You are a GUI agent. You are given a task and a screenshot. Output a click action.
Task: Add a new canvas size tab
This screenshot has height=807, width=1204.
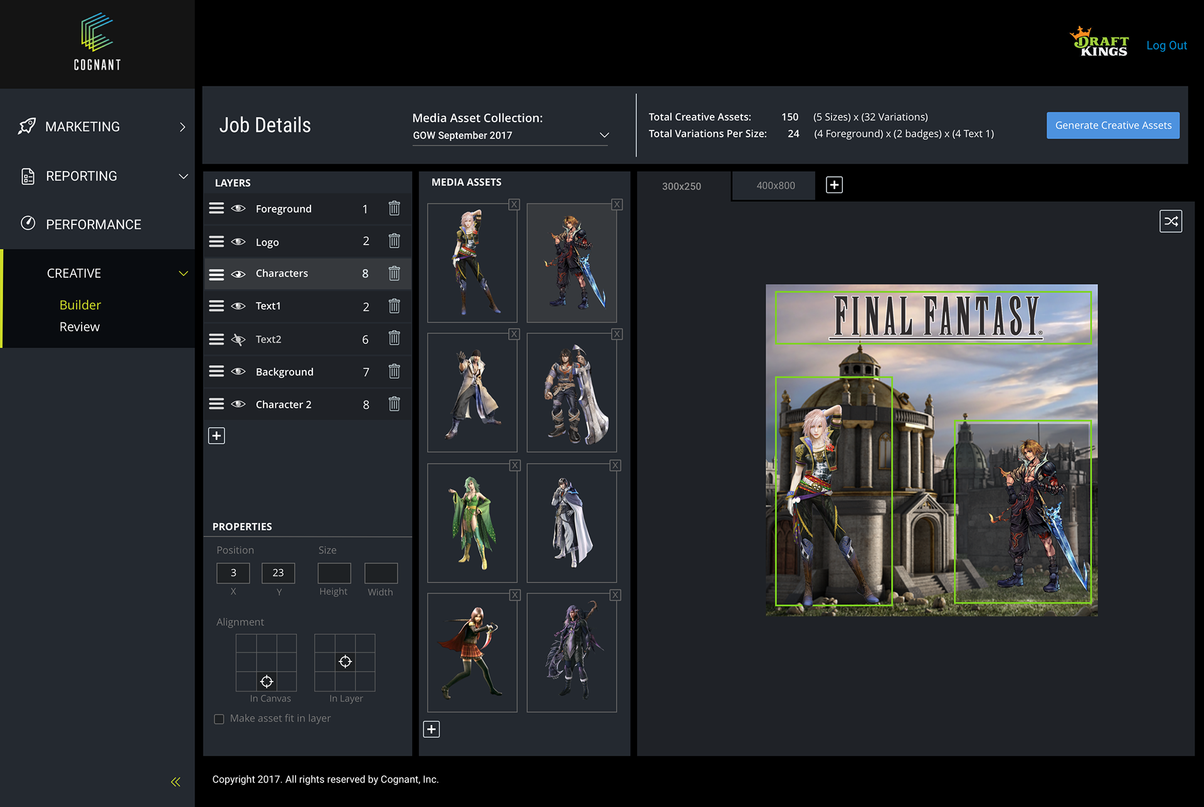coord(834,185)
